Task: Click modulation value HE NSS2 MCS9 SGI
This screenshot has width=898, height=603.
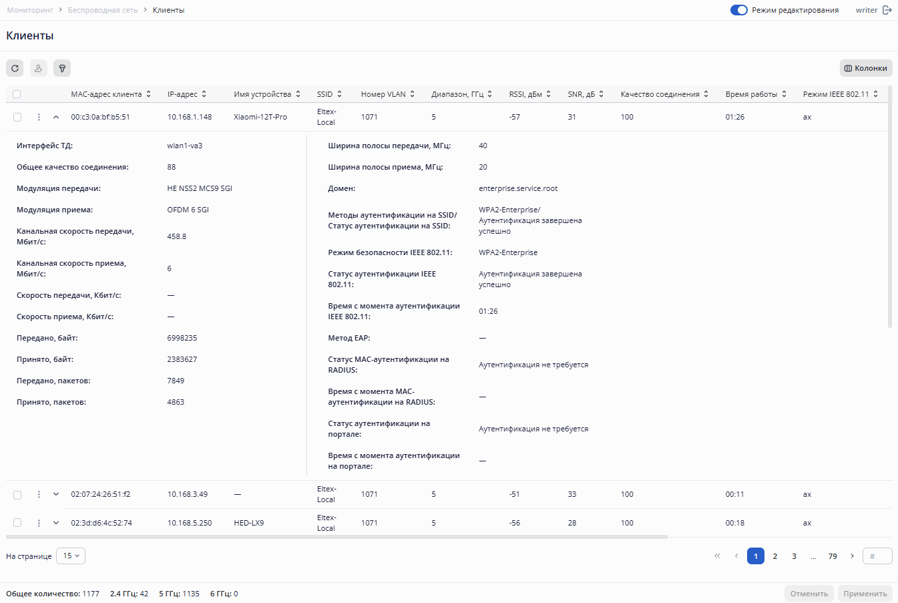Action: (200, 188)
